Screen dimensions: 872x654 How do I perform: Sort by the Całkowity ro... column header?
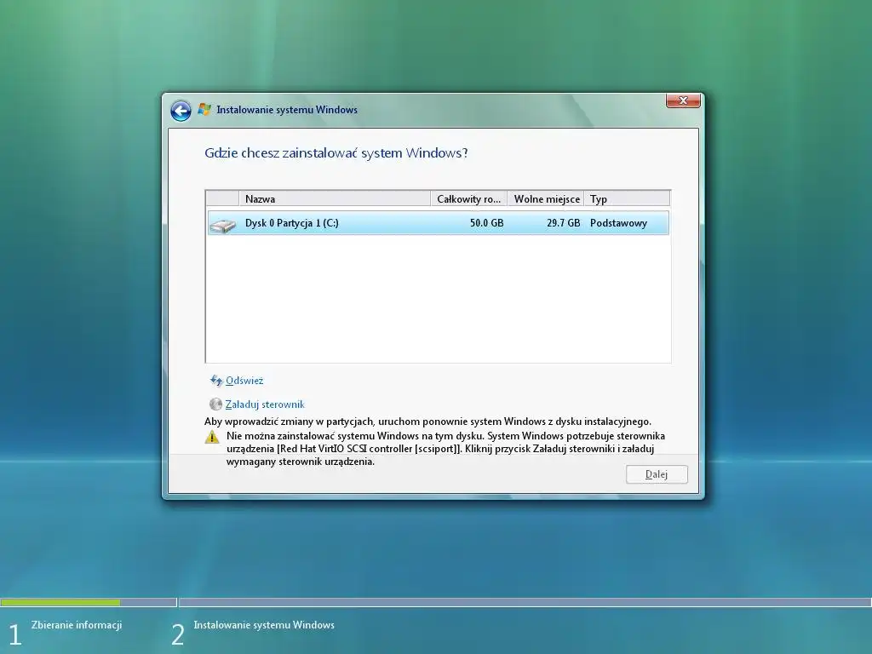[x=469, y=198]
